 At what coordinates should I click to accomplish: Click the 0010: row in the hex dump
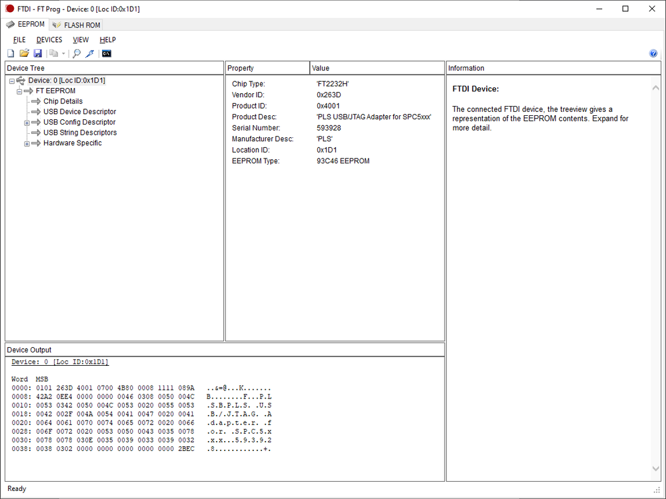(x=141, y=406)
